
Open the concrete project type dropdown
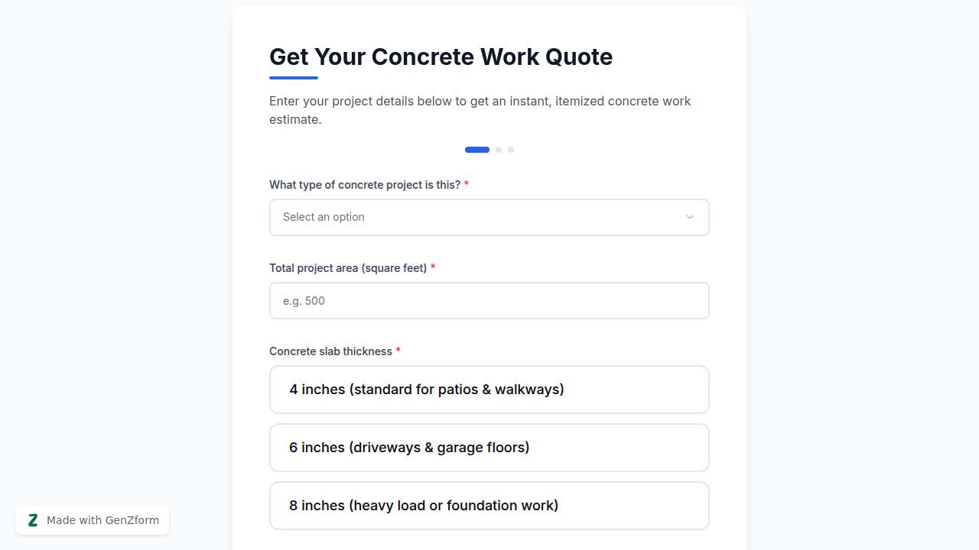pyautogui.click(x=489, y=217)
